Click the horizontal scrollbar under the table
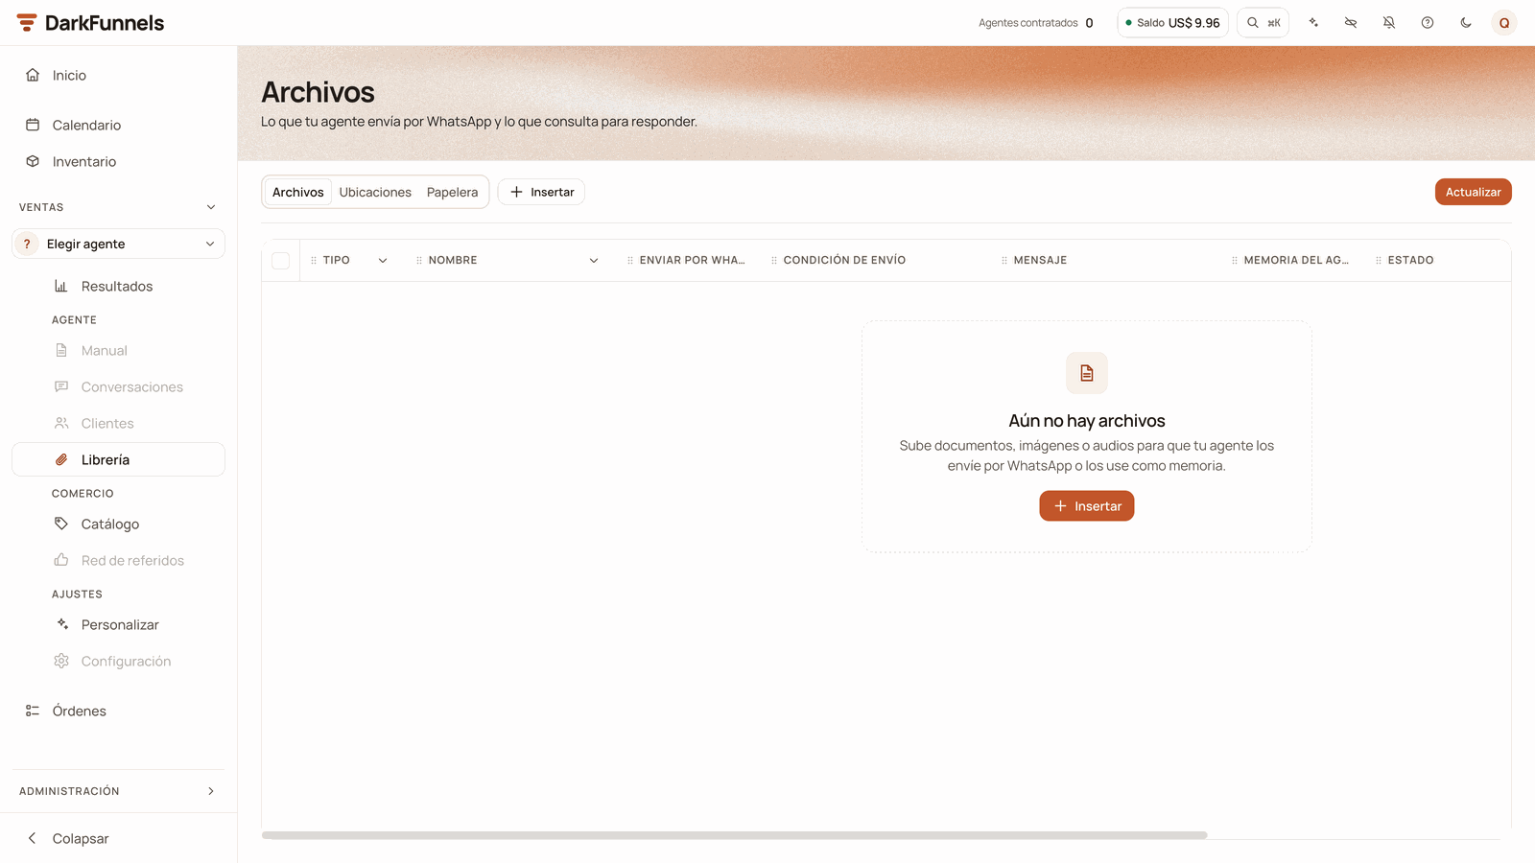Viewport: 1535px width, 863px height. tap(734, 835)
